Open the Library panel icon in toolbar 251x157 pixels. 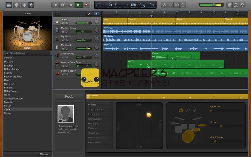tap(8, 5)
